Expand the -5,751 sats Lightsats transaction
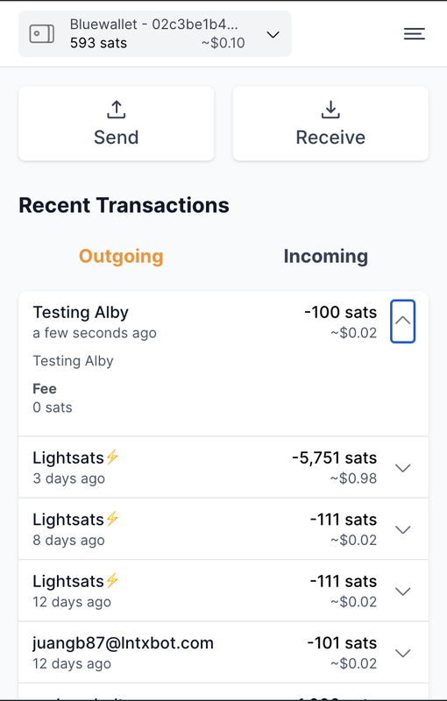Viewport: 447px width, 701px height. click(403, 468)
